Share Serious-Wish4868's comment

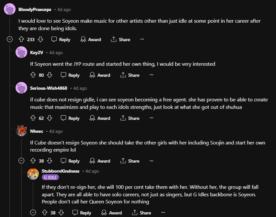130,118
